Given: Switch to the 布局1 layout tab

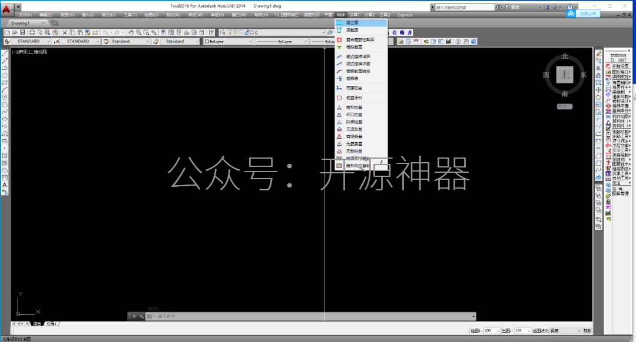Looking at the screenshot, I should tap(51, 324).
